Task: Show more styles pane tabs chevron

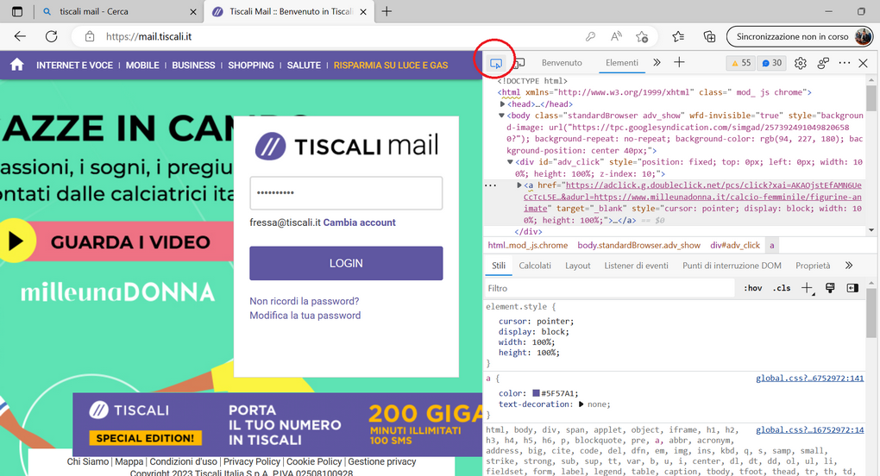Action: [849, 266]
